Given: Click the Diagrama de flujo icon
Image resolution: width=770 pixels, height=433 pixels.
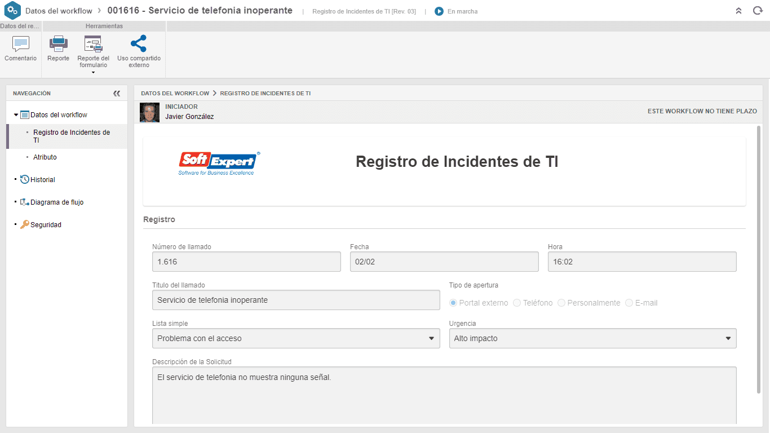Looking at the screenshot, I should click(24, 202).
